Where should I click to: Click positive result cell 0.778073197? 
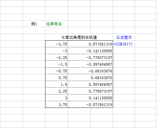[x=90, y=91]
